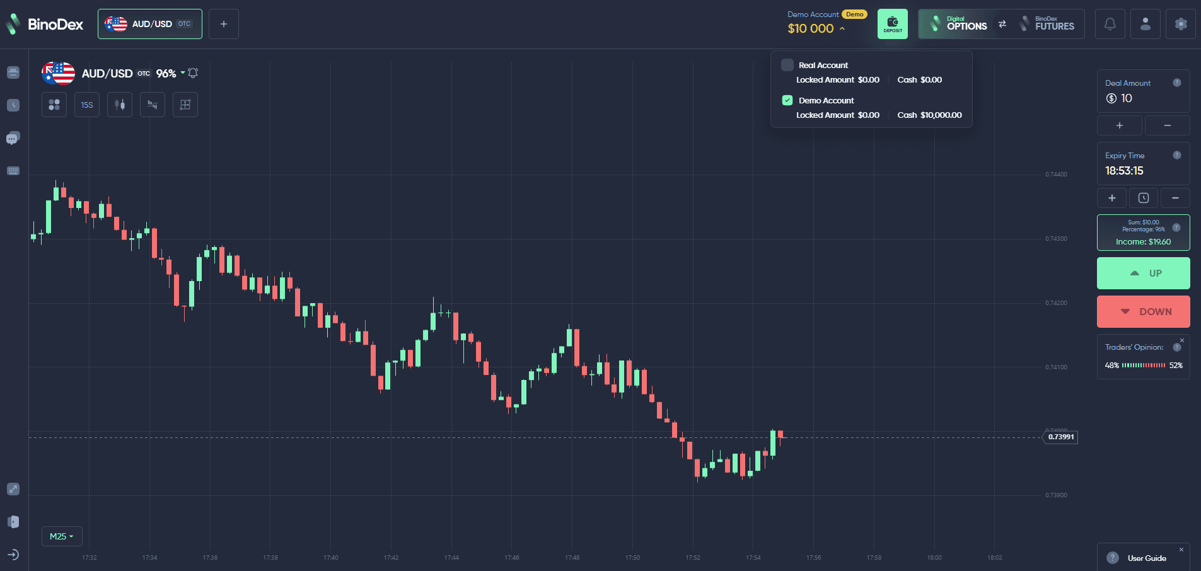The width and height of the screenshot is (1201, 571).
Task: Click the Deal Amount input field
Action: (1144, 91)
